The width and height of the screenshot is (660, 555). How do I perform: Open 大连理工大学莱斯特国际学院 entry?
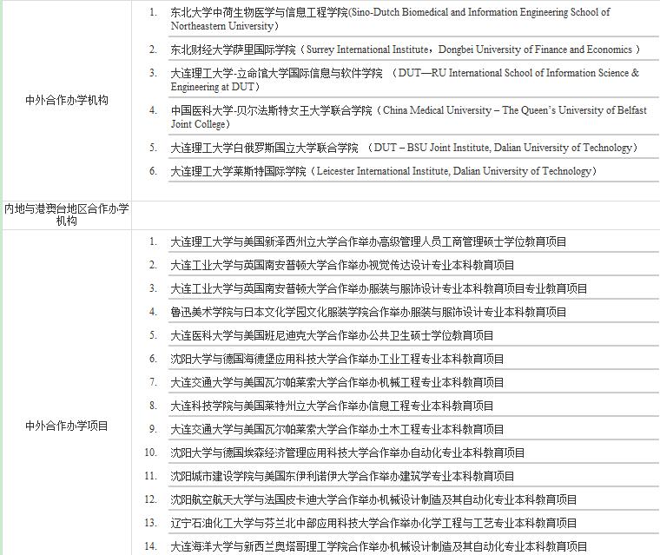[x=384, y=171]
